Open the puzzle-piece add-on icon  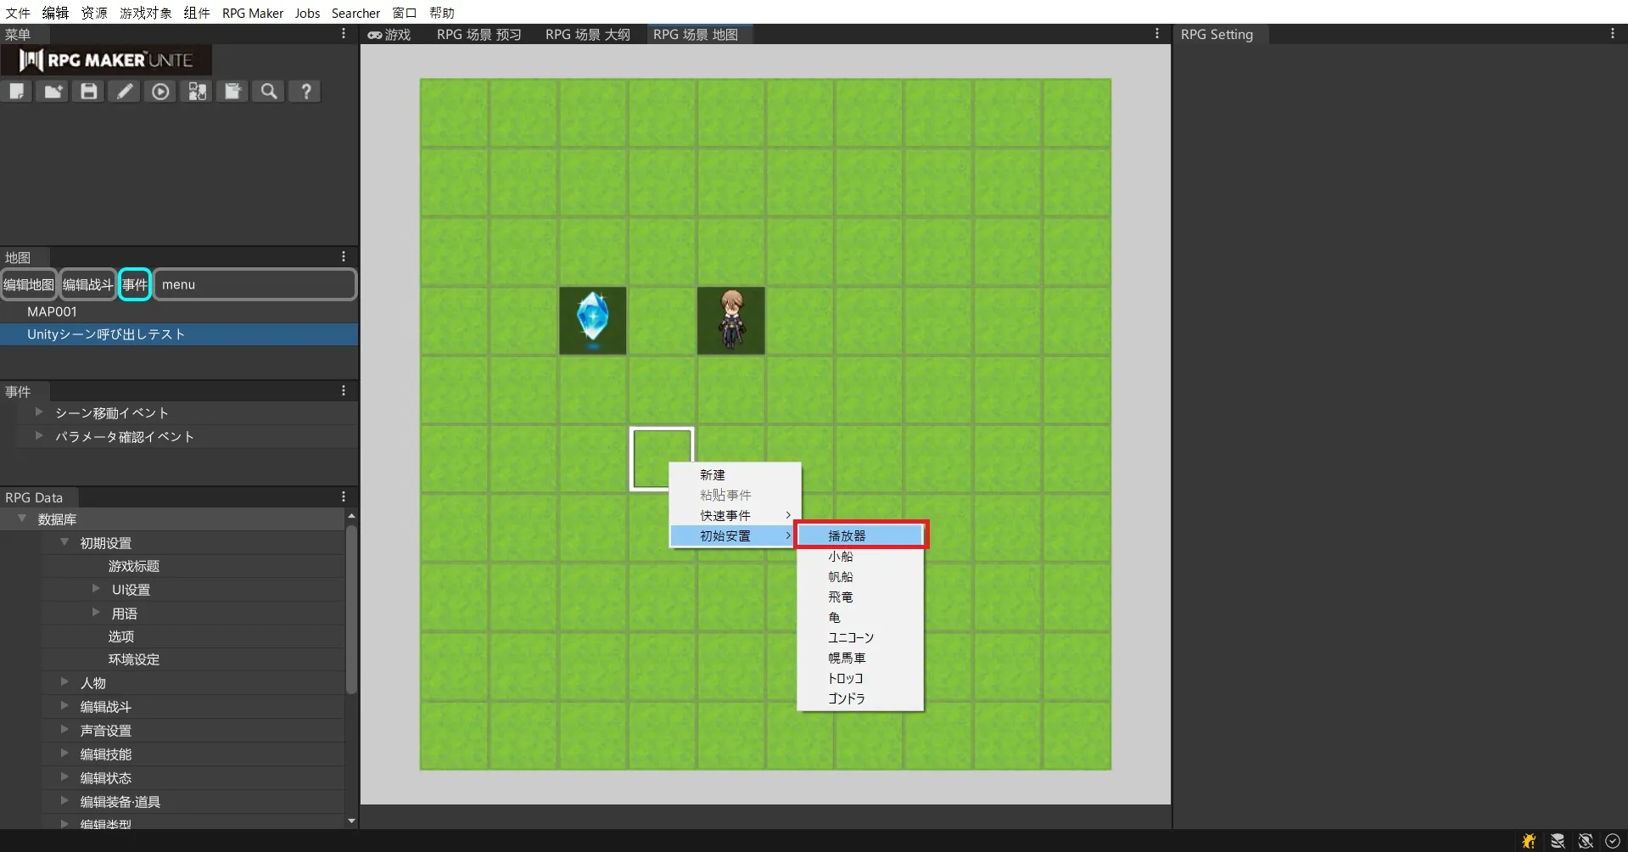pos(197,92)
